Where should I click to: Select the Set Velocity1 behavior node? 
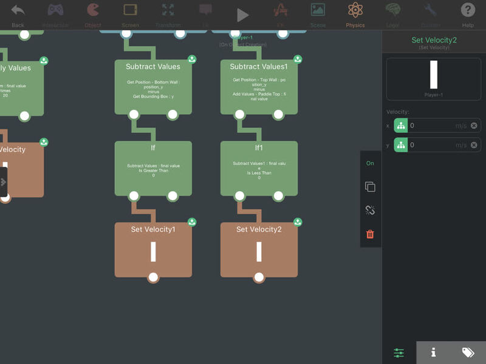point(153,249)
